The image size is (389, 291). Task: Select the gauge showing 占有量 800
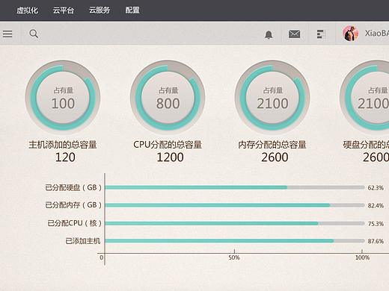[168, 98]
